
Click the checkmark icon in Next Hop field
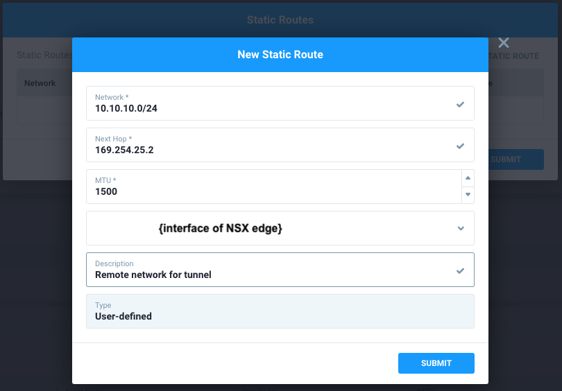point(460,146)
